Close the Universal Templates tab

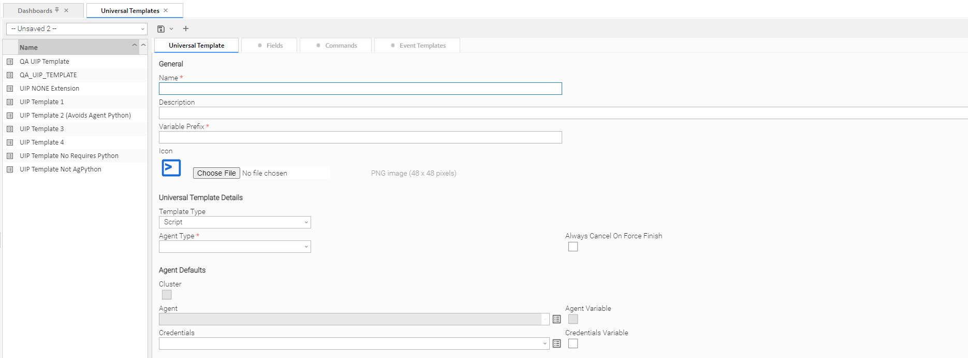(x=166, y=10)
